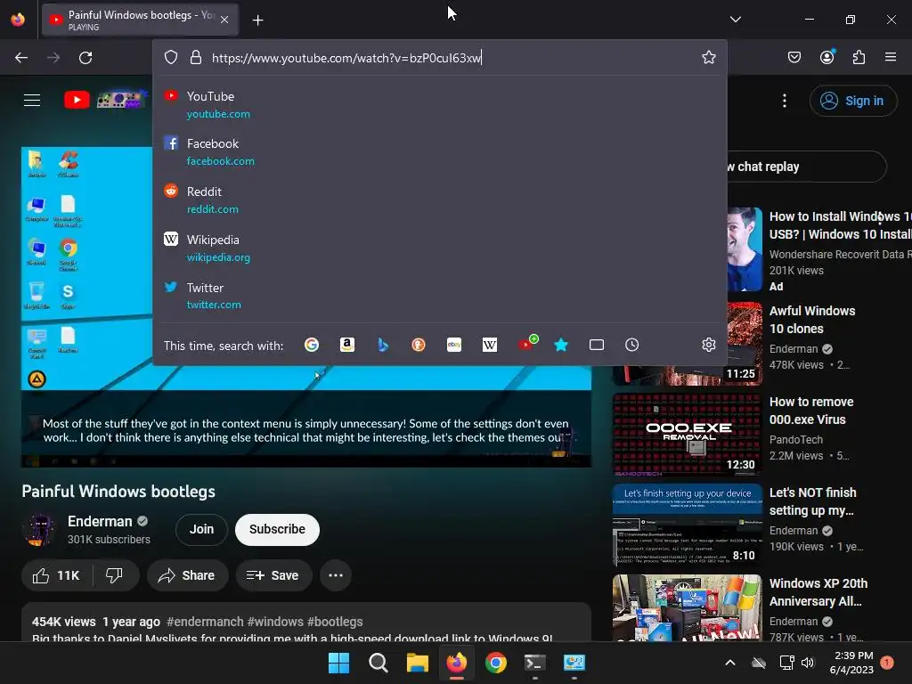Search this time with Wikipedia
912x684 pixels.
(490, 345)
